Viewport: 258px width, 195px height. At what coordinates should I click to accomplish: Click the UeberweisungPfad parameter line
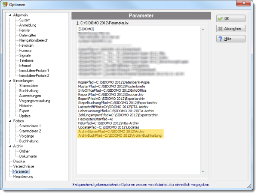[116, 111]
